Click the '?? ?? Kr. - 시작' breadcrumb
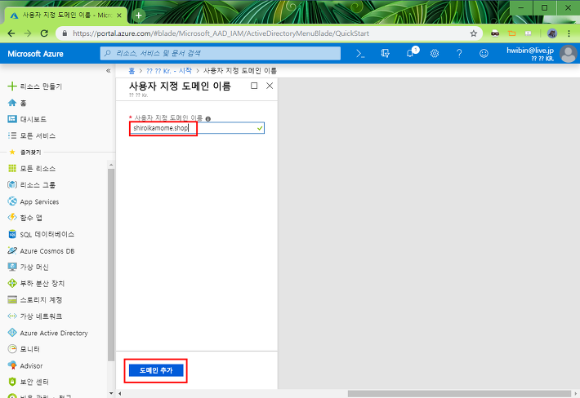580x398 pixels. [x=168, y=70]
